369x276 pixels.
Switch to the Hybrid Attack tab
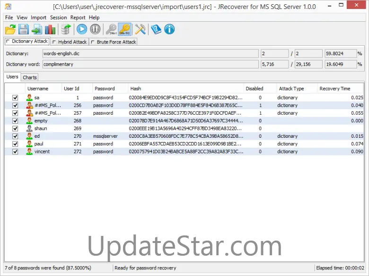click(70, 42)
